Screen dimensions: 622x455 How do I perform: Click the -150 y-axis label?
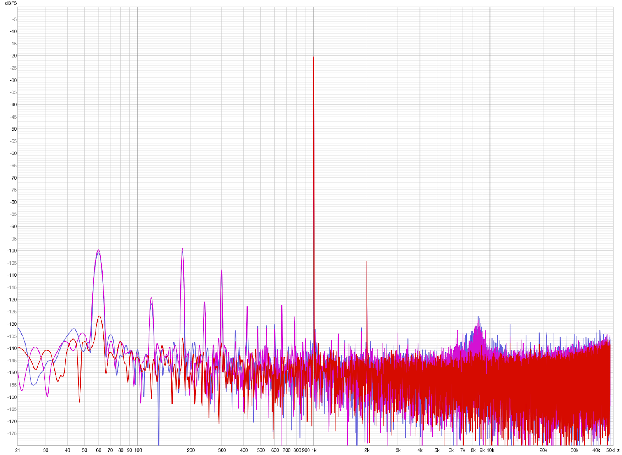pos(12,372)
